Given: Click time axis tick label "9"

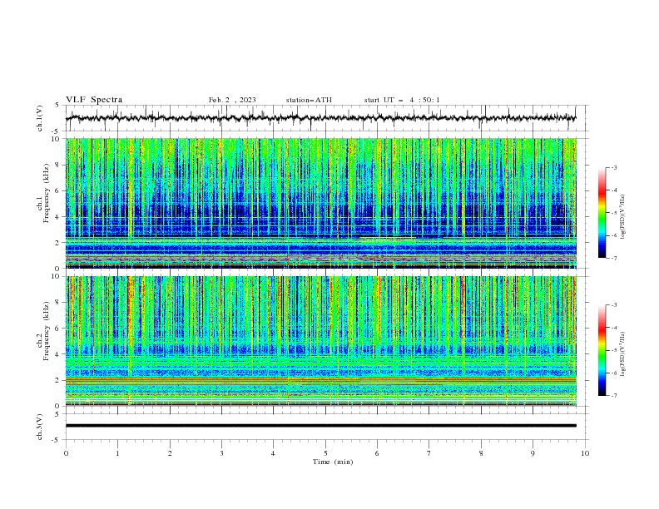Looking at the screenshot, I should 533,453.
